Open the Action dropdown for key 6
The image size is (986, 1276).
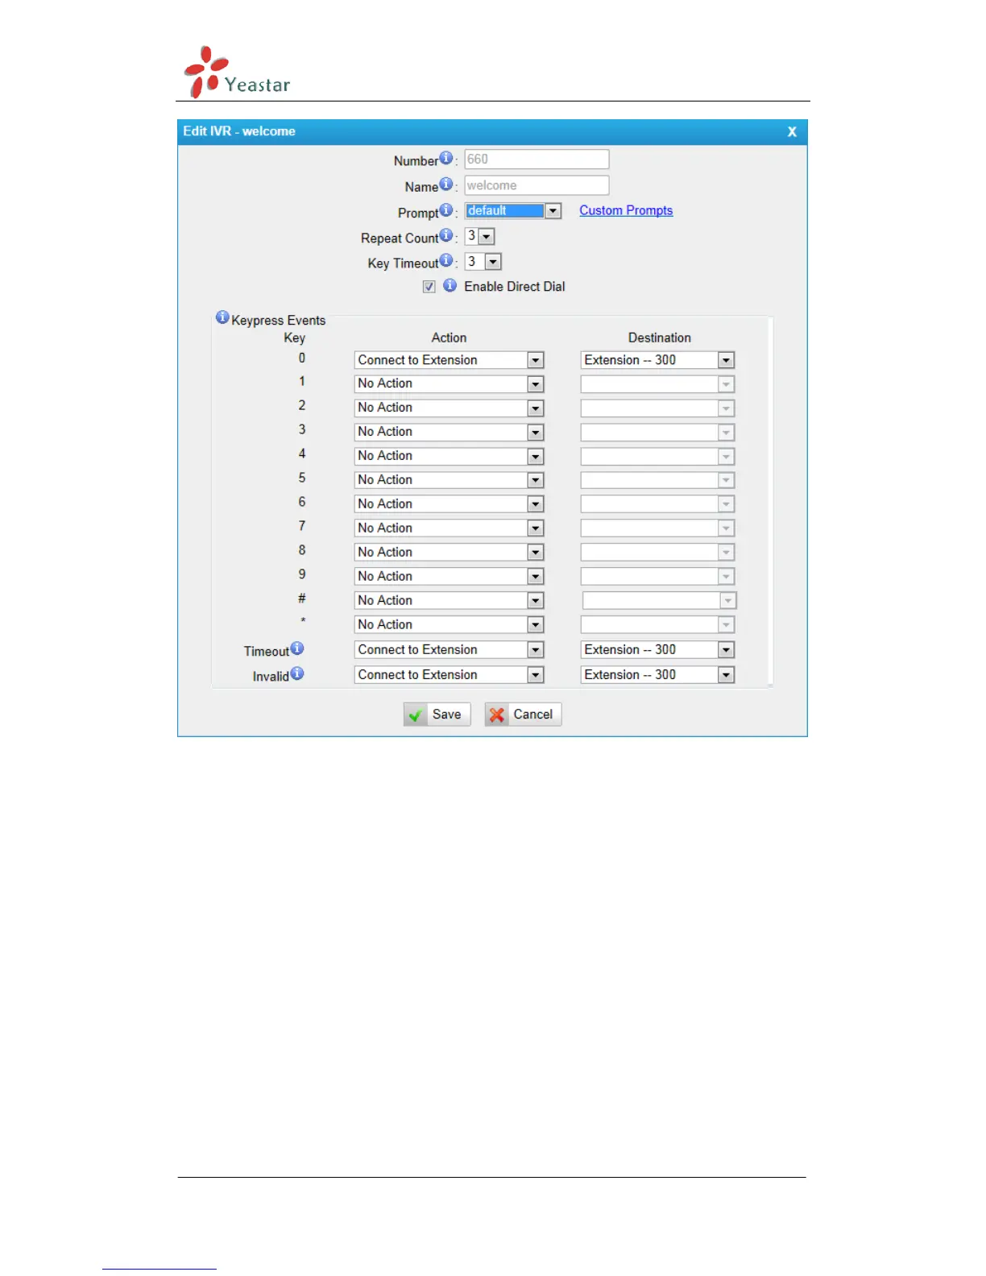click(x=449, y=504)
